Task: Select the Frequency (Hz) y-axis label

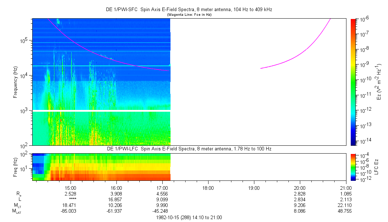Action: point(15,82)
